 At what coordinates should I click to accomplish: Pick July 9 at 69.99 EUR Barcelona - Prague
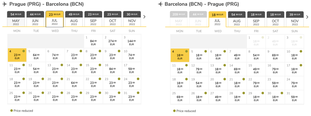pyautogui.click(x=275, y=55)
